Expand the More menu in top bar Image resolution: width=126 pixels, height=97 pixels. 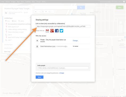pos(44,2)
